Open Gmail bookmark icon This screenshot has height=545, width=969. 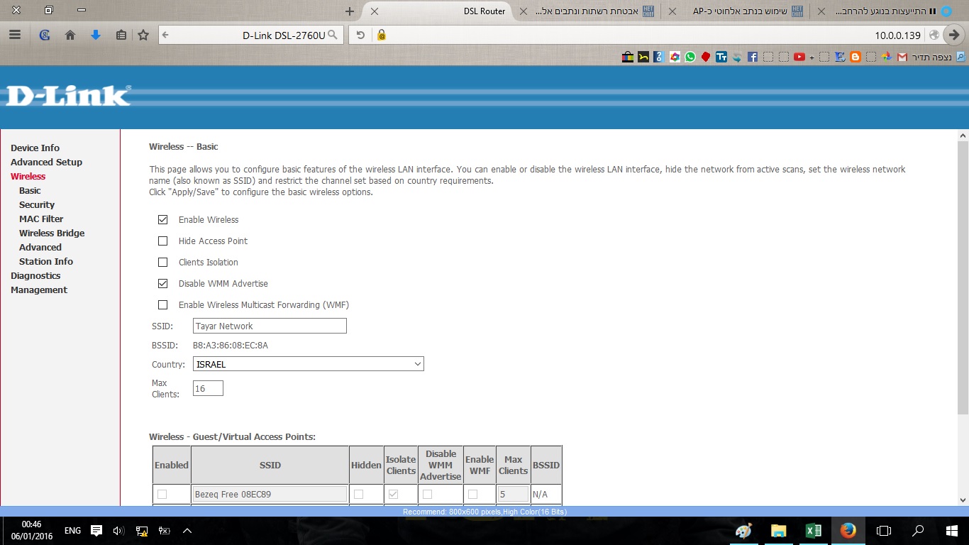pyautogui.click(x=902, y=57)
